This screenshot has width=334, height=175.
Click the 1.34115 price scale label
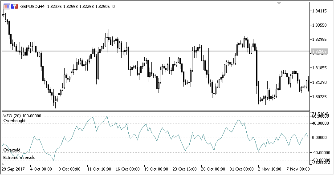click(319, 11)
